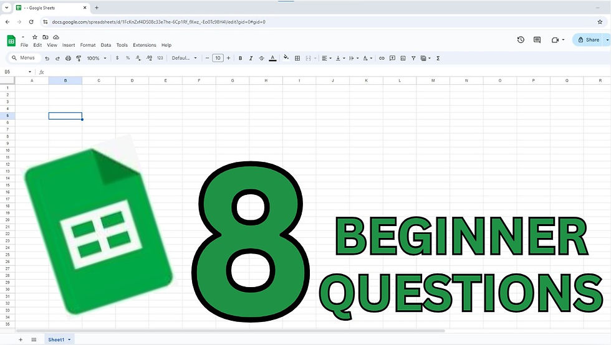Open the Insert menu

(x=69, y=45)
